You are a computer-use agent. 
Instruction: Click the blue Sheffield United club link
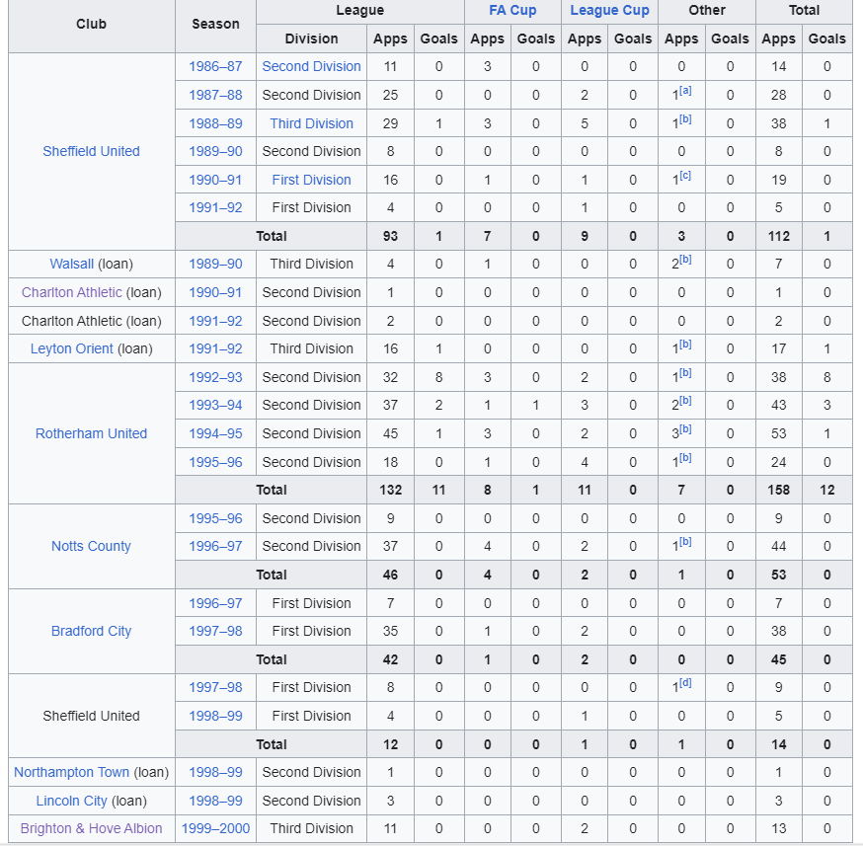point(92,151)
